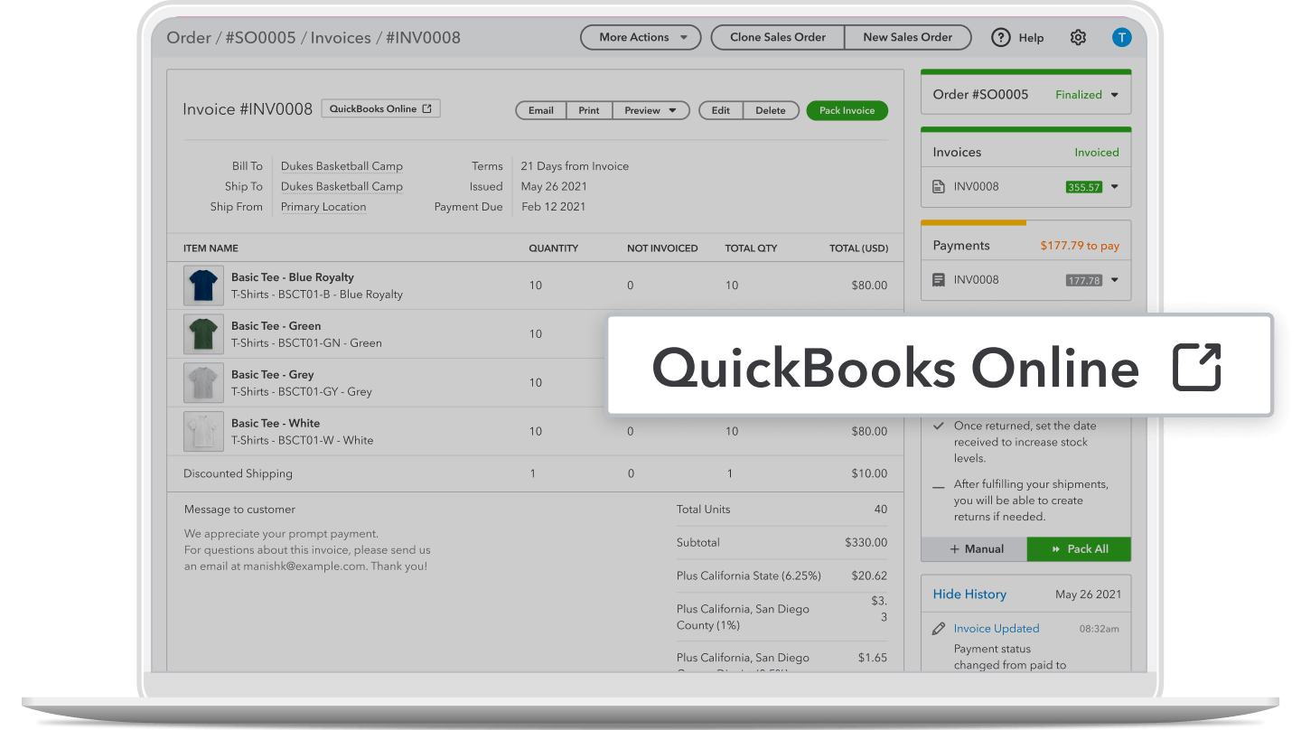Open the Invoice Updated history link

[x=997, y=629]
